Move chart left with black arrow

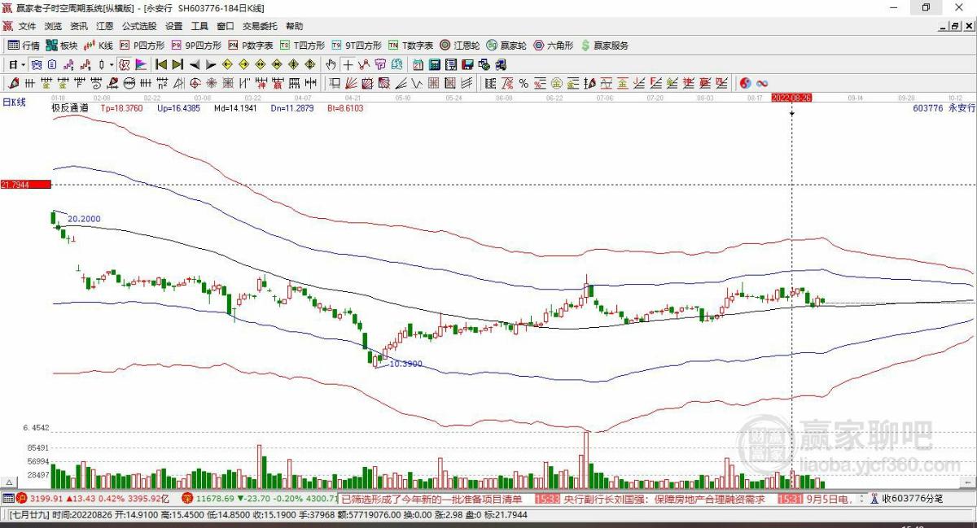pyautogui.click(x=195, y=64)
